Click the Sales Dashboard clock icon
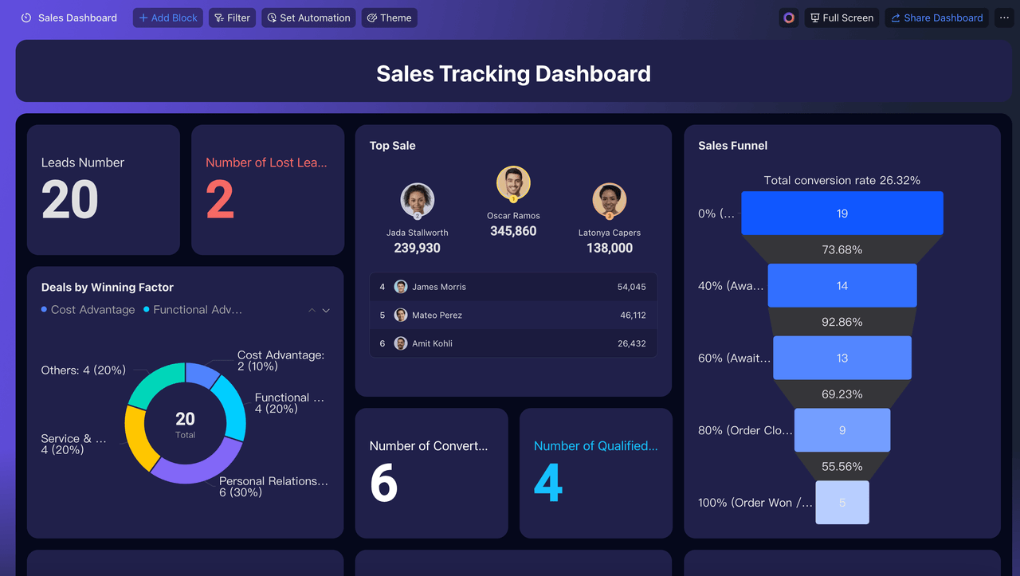This screenshot has height=576, width=1020. (x=26, y=18)
